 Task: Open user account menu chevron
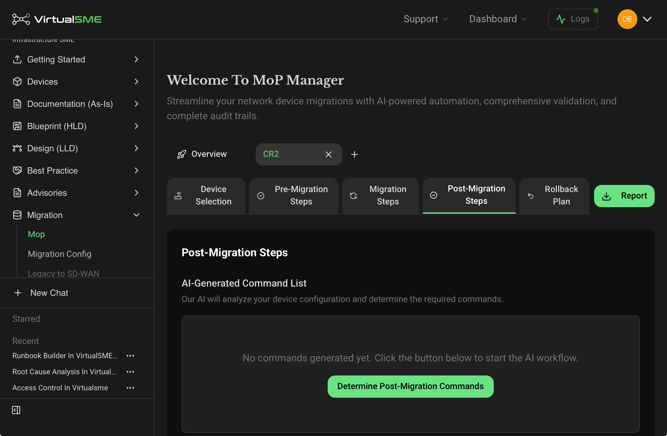pyautogui.click(x=647, y=19)
